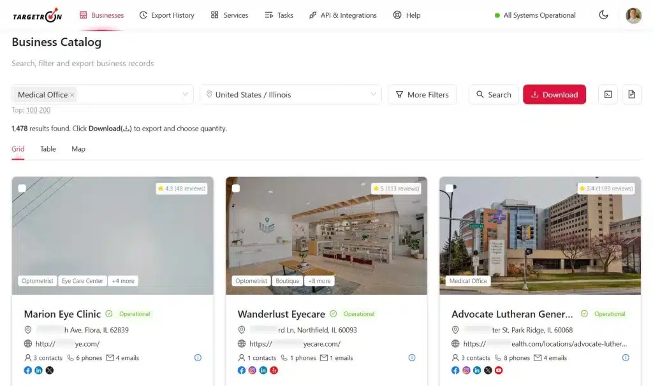Image resolution: width=653 pixels, height=386 pixels.
Task: Open Wanderlust Eyecare info icon
Action: click(x=412, y=358)
